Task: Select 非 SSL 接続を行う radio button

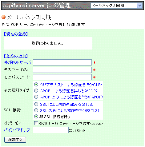Action: click(36, 117)
